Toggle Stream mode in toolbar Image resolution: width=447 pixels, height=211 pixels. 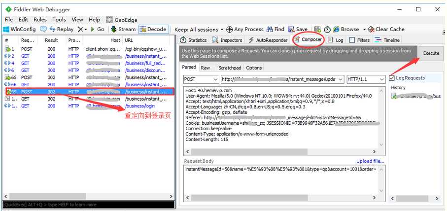(123, 29)
